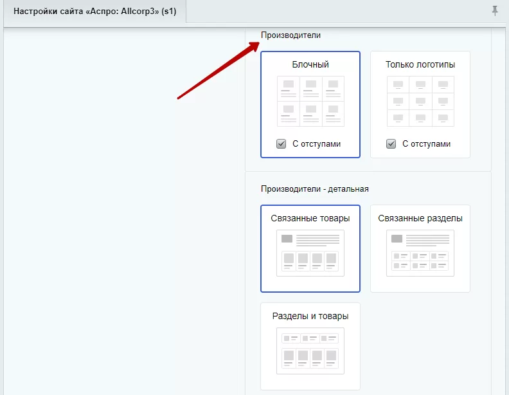Click the Блочный option title

pos(310,64)
